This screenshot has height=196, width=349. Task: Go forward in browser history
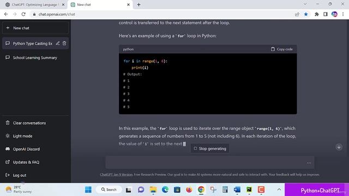[x=15, y=14]
